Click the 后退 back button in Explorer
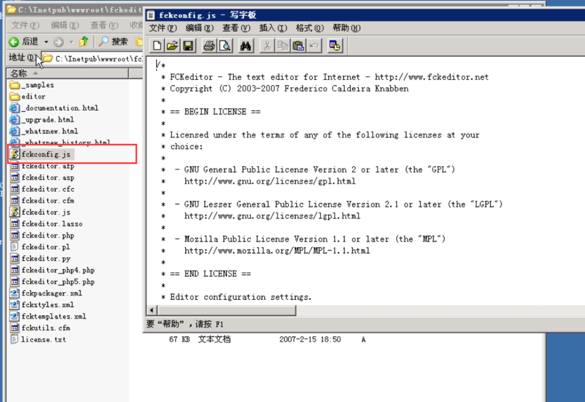585x402 pixels. [24, 42]
